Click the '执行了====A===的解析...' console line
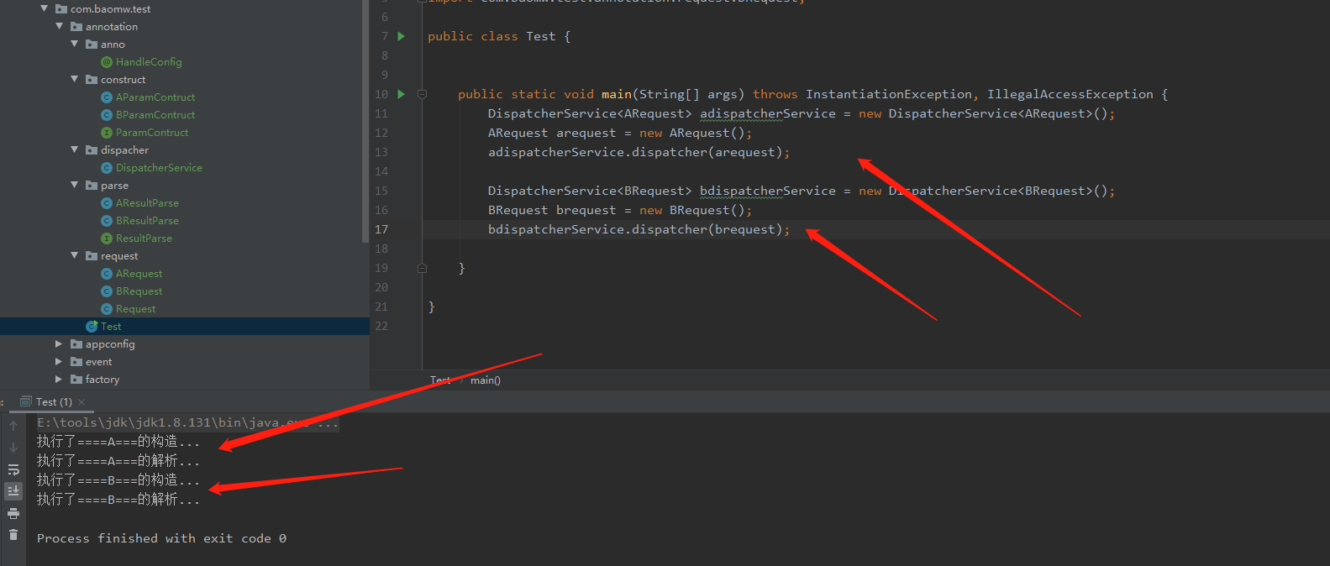The height and width of the screenshot is (566, 1330). 118,461
